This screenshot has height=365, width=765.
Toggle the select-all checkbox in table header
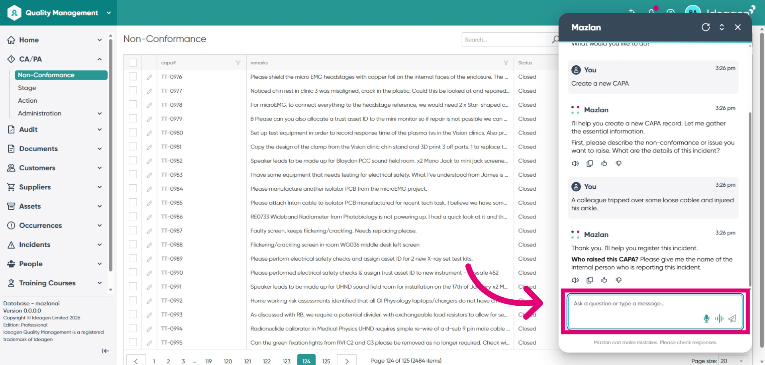tap(133, 63)
